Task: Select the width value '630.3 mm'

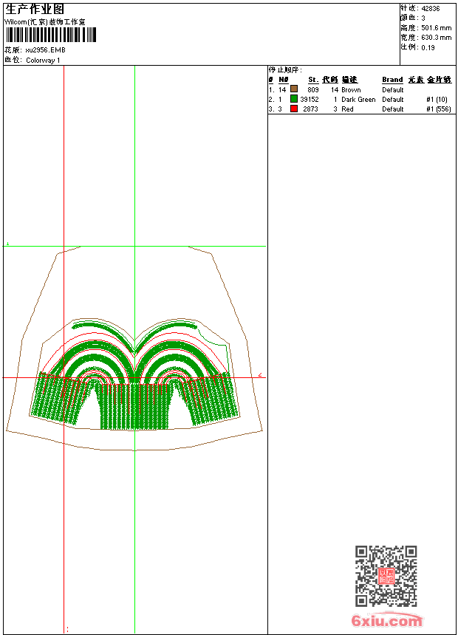Action: click(436, 38)
